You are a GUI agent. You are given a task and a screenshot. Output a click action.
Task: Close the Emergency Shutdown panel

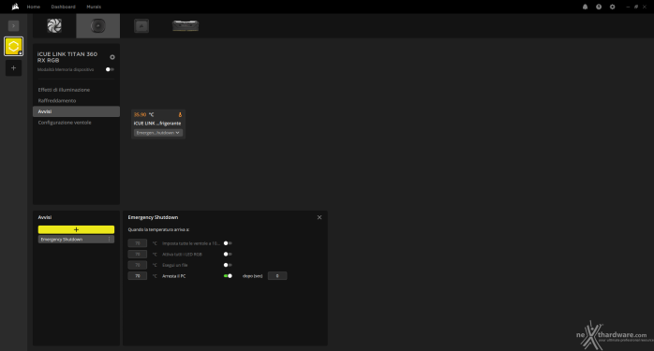pyautogui.click(x=320, y=217)
